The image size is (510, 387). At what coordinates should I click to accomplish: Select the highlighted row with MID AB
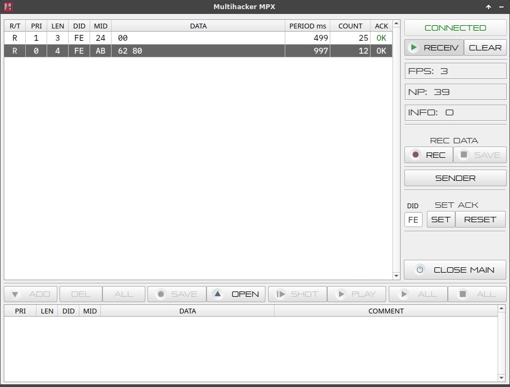[x=198, y=51]
